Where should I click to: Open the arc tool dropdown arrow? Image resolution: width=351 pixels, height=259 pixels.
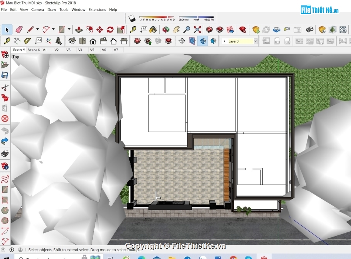click(53, 29)
